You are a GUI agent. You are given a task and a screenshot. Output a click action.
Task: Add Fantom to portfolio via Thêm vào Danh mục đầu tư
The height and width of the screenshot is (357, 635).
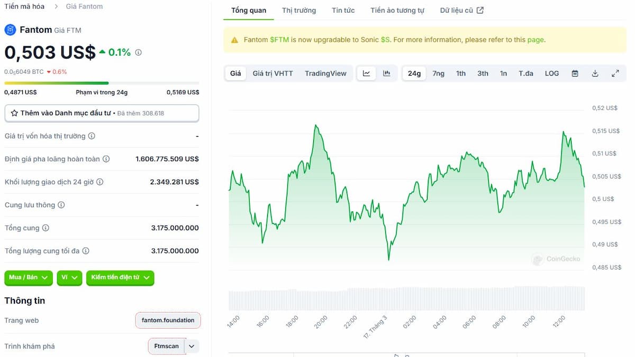click(x=102, y=113)
